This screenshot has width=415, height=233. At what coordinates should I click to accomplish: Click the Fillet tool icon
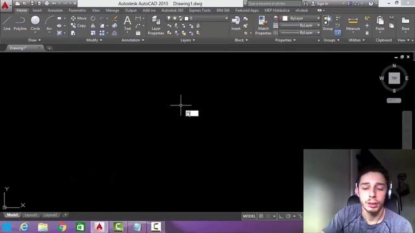(102, 26)
